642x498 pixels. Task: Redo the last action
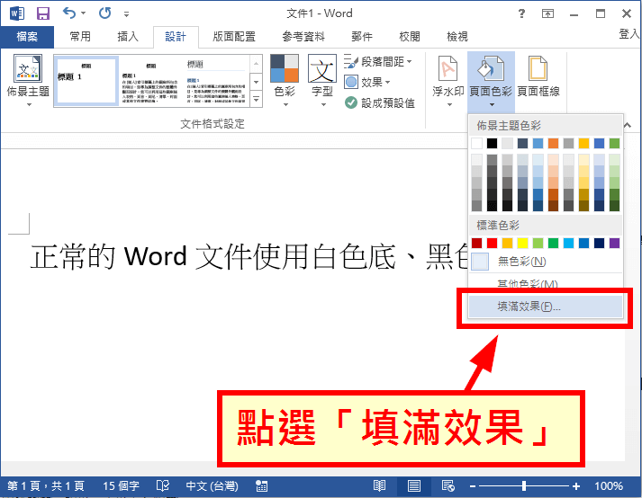pos(104,13)
